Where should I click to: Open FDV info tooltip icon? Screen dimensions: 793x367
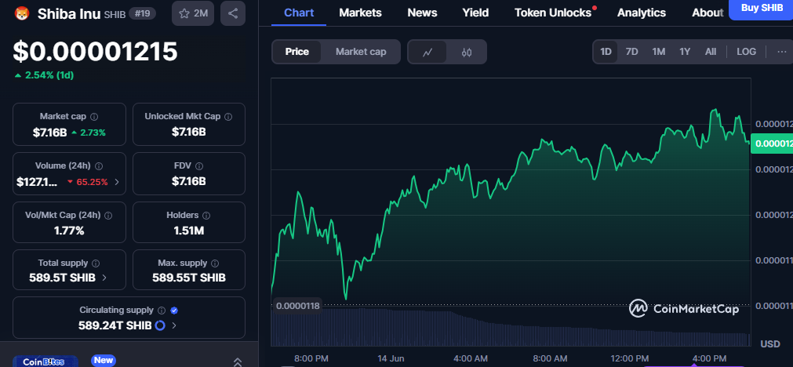click(199, 165)
